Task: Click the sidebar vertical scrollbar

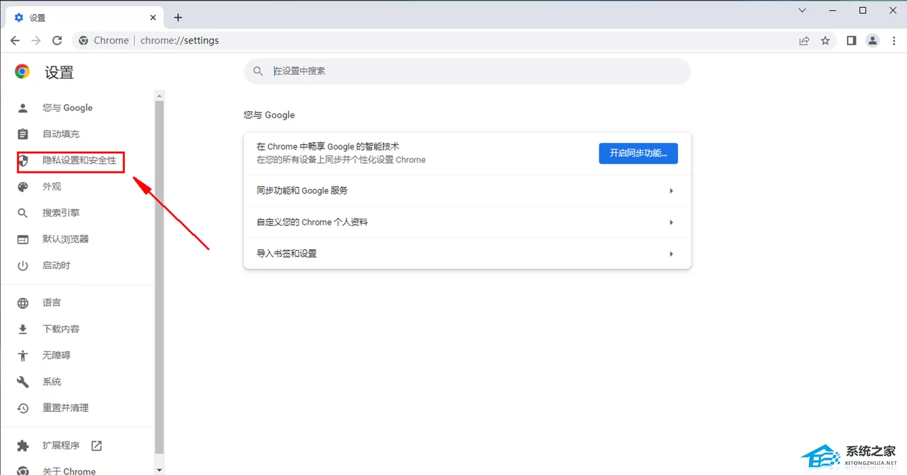Action: (159, 277)
